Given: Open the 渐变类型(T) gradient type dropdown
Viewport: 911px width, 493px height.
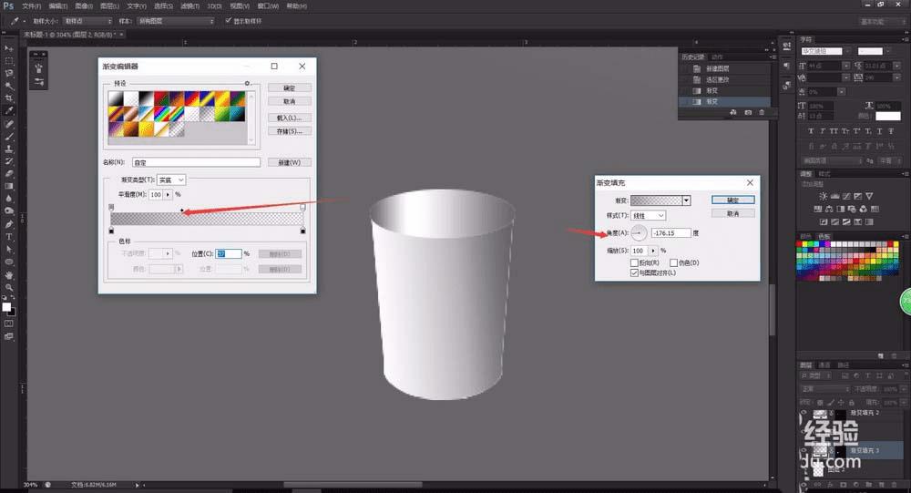Looking at the screenshot, I should pos(171,180).
